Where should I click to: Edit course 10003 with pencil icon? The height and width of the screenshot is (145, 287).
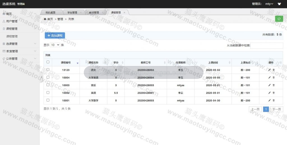[x=269, y=85]
